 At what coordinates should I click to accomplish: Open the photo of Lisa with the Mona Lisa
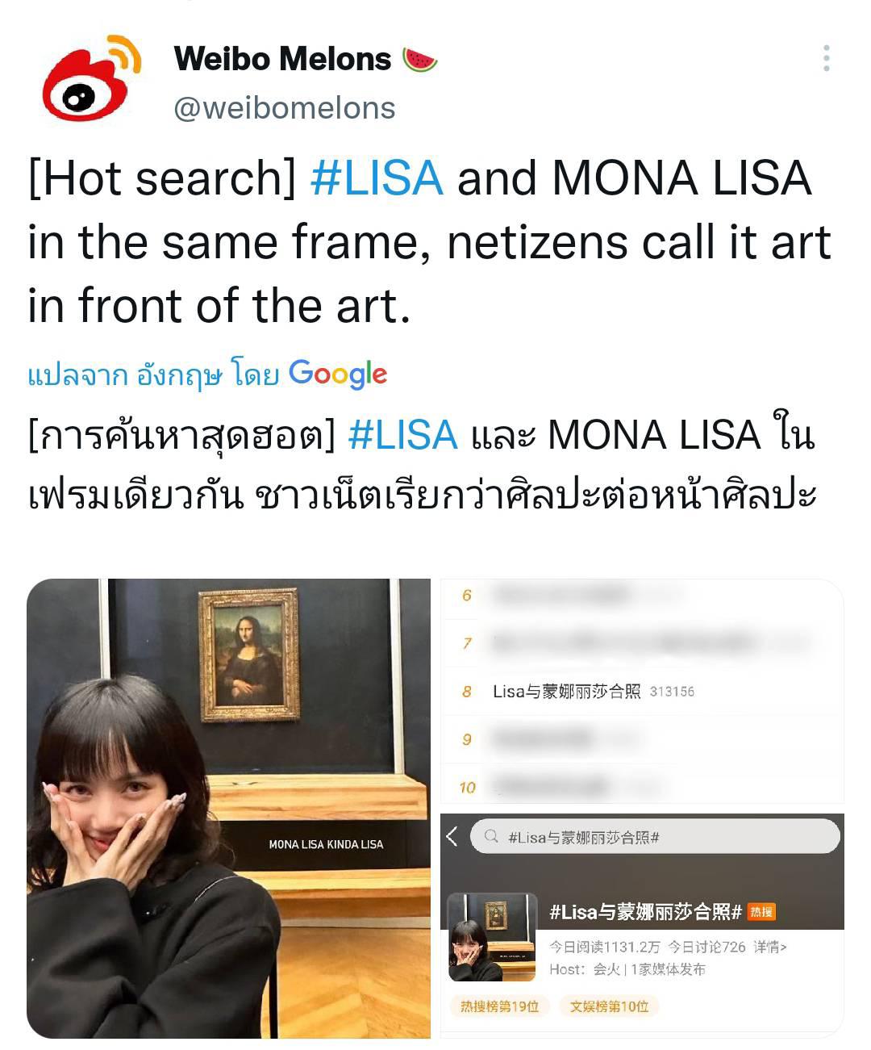point(229,808)
